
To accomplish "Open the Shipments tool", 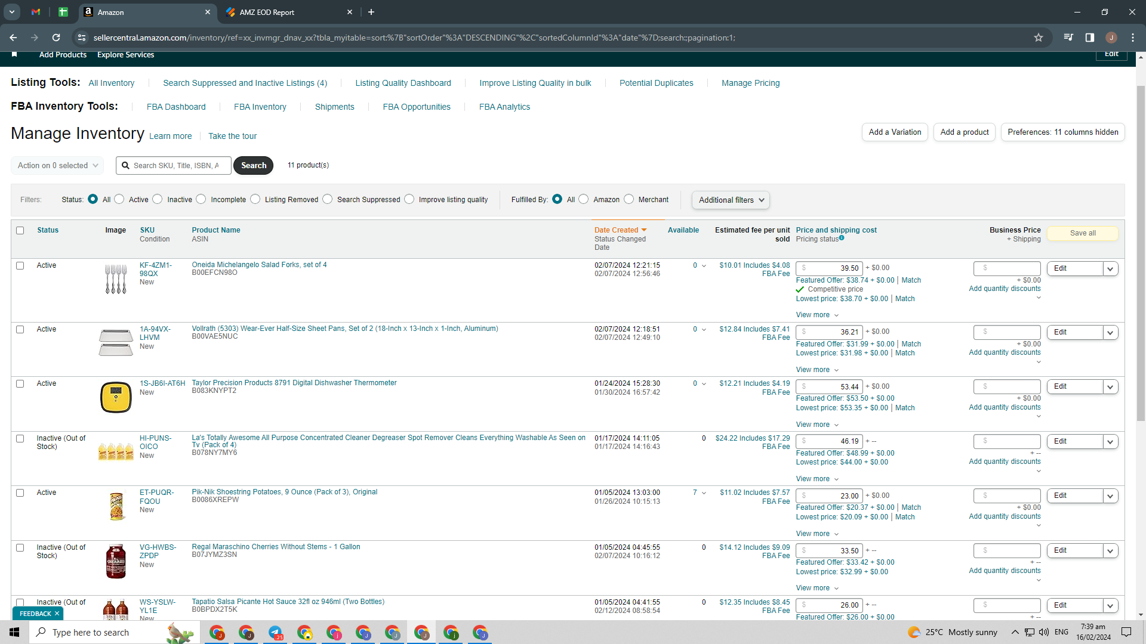I will tap(334, 107).
